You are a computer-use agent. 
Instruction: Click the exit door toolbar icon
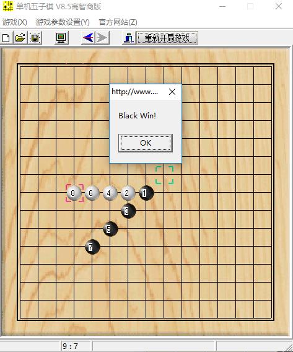(x=129, y=38)
